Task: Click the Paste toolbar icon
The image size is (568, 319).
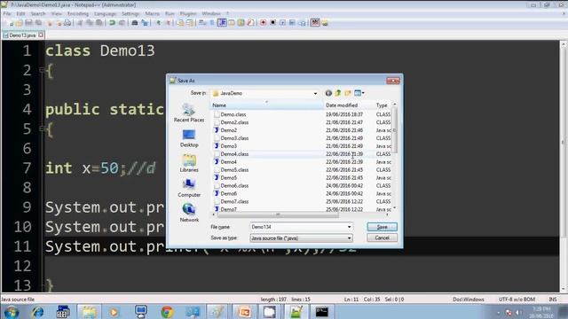Action: [99, 23]
